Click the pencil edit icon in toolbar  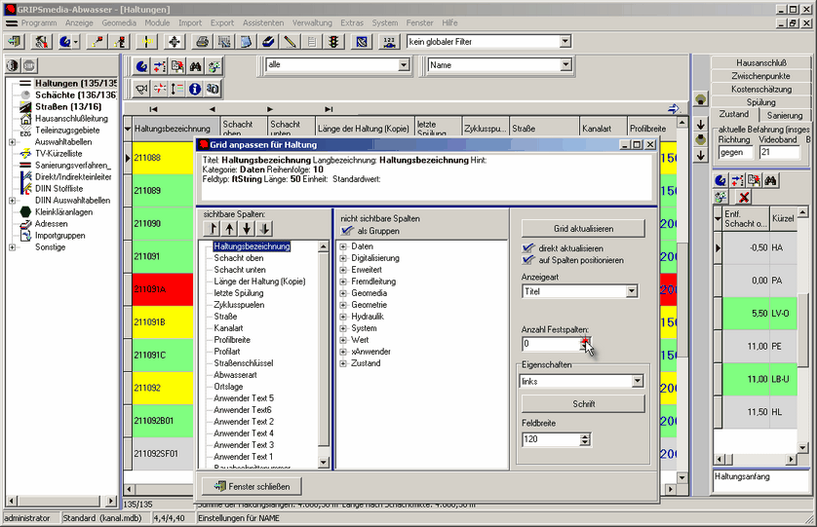tap(290, 42)
